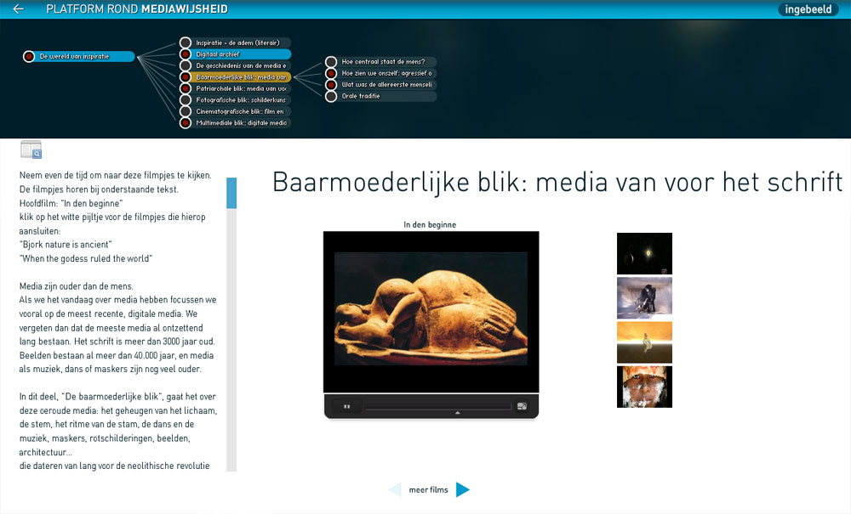This screenshot has height=514, width=851.
Task: Click the line 'Hoofdfilm: "In den beginne"'
Action: tap(71, 203)
